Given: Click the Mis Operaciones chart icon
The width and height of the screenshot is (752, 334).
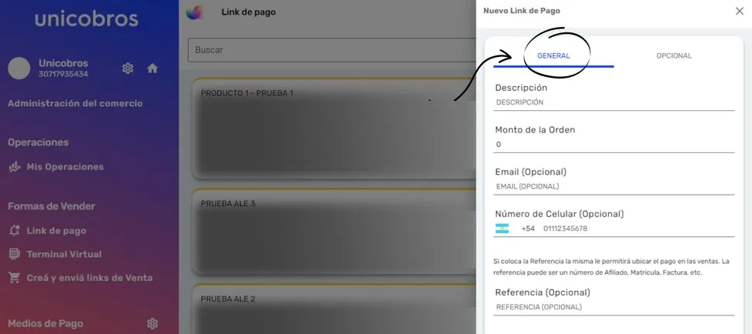Looking at the screenshot, I should pos(15,167).
